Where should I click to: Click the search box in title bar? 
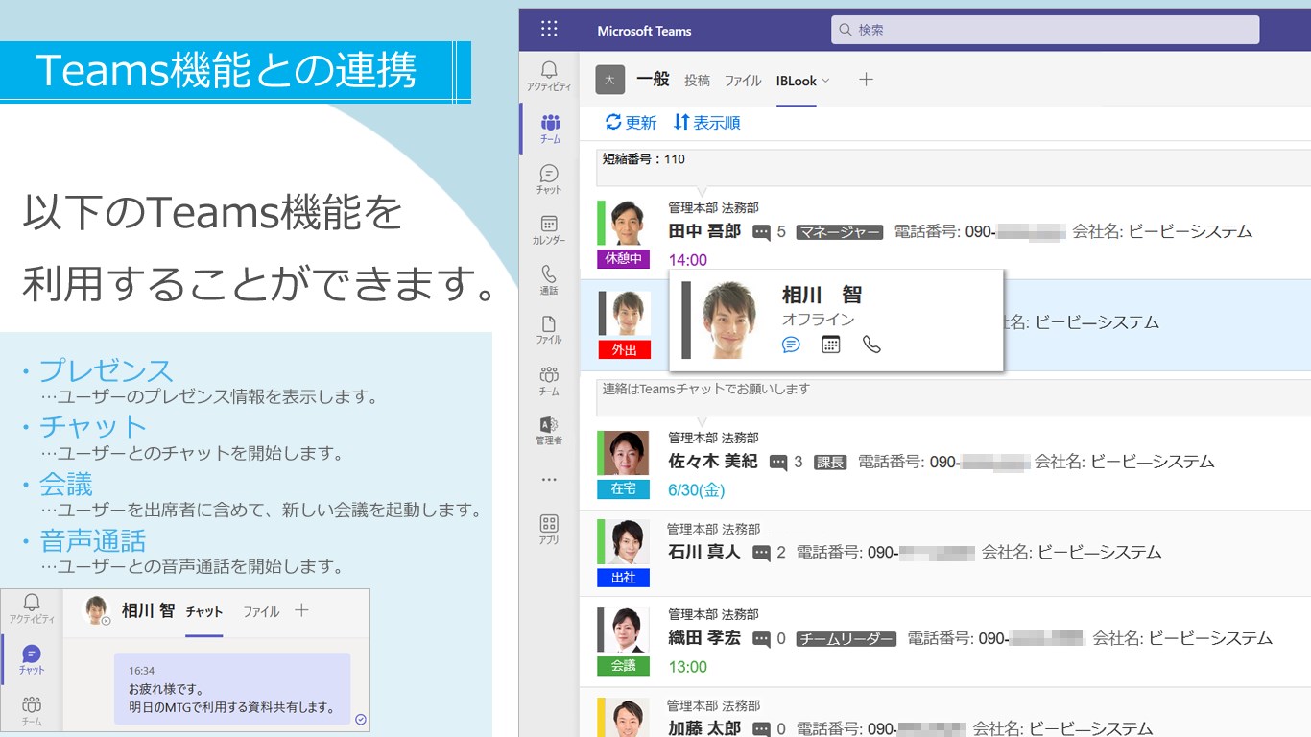click(1045, 30)
